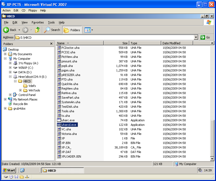Select the Control Panel icon in tree
This screenshot has height=181, width=216.
point(15,95)
